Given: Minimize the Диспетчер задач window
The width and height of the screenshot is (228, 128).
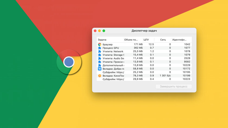Looking at the screenshot, I should (99, 31).
